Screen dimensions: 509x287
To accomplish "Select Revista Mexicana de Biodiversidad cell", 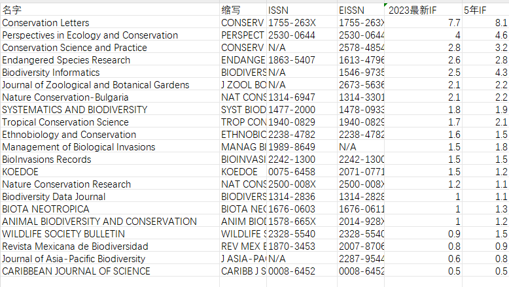I will click(110, 246).
